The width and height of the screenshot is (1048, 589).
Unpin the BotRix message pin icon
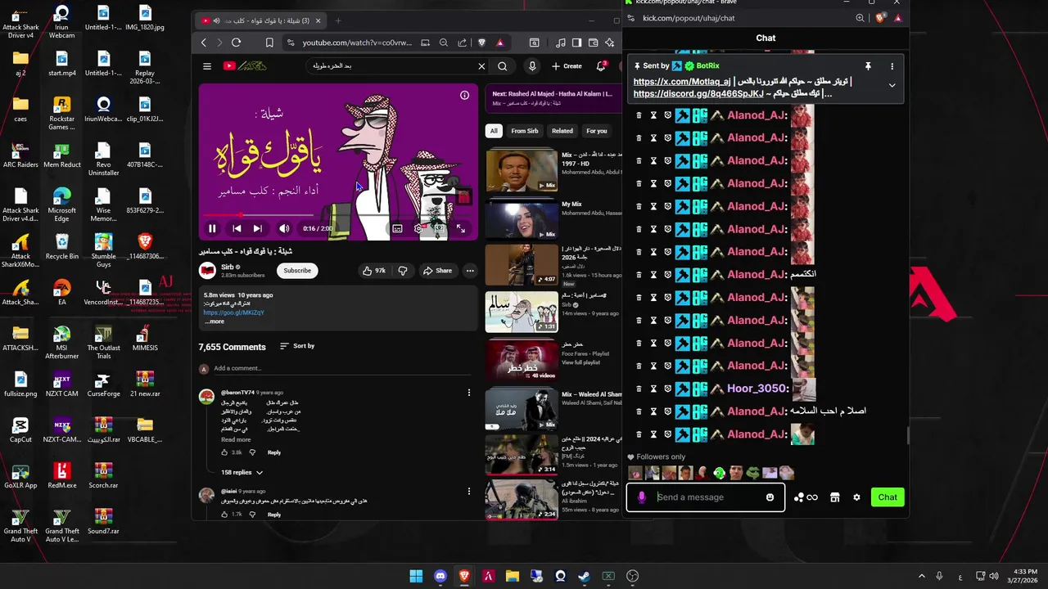868,66
